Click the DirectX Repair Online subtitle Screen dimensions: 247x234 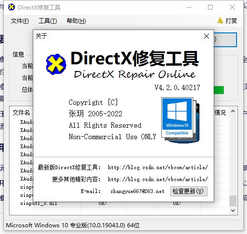pos(135,74)
